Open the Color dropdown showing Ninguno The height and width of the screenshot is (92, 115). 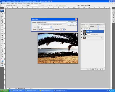51,27
